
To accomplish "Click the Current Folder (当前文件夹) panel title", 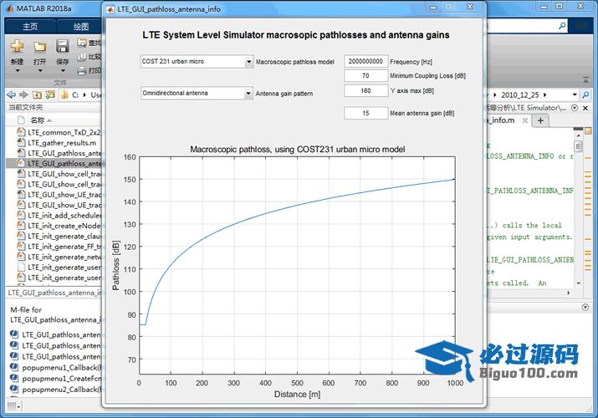I will point(26,108).
